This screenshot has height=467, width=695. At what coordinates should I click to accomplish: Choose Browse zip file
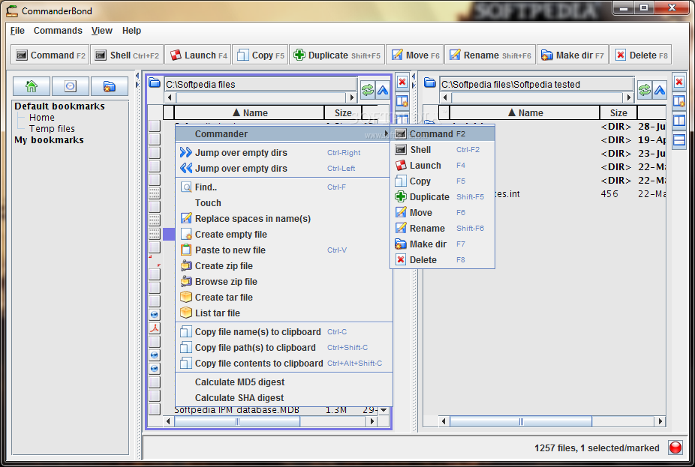[x=284, y=282]
